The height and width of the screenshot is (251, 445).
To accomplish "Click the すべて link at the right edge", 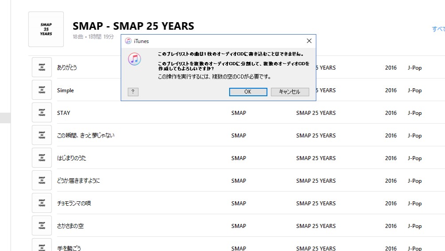I will (438, 29).
